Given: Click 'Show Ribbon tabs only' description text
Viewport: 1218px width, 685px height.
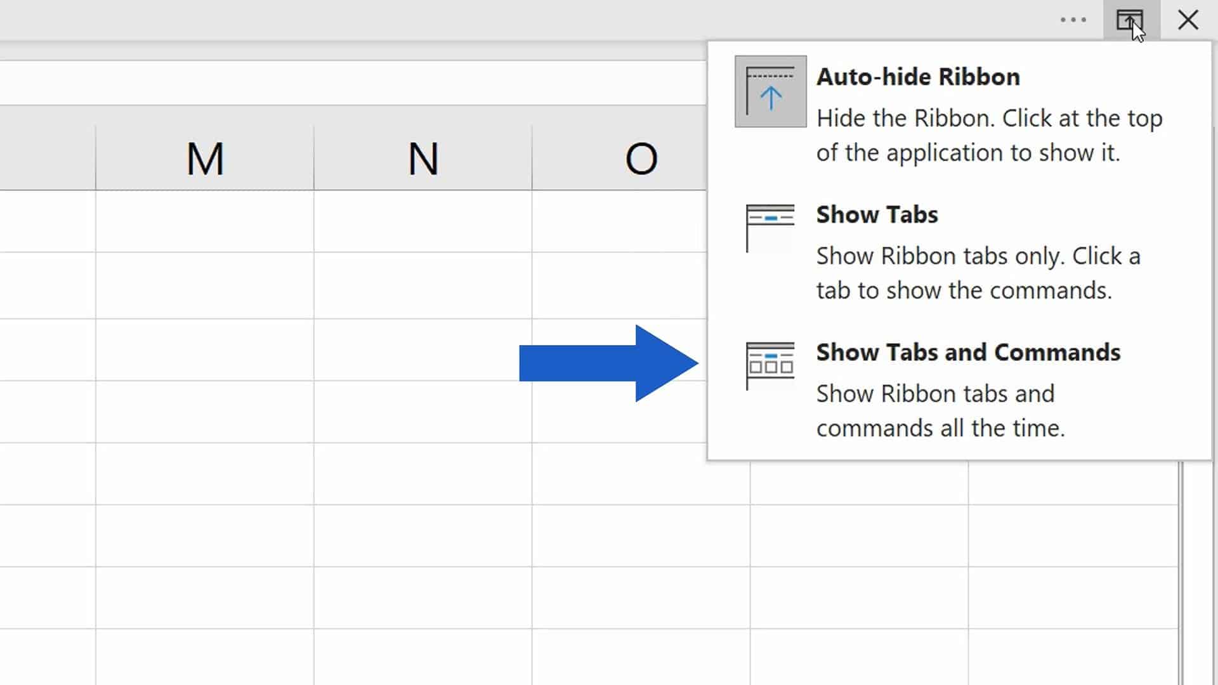Looking at the screenshot, I should pos(978,273).
